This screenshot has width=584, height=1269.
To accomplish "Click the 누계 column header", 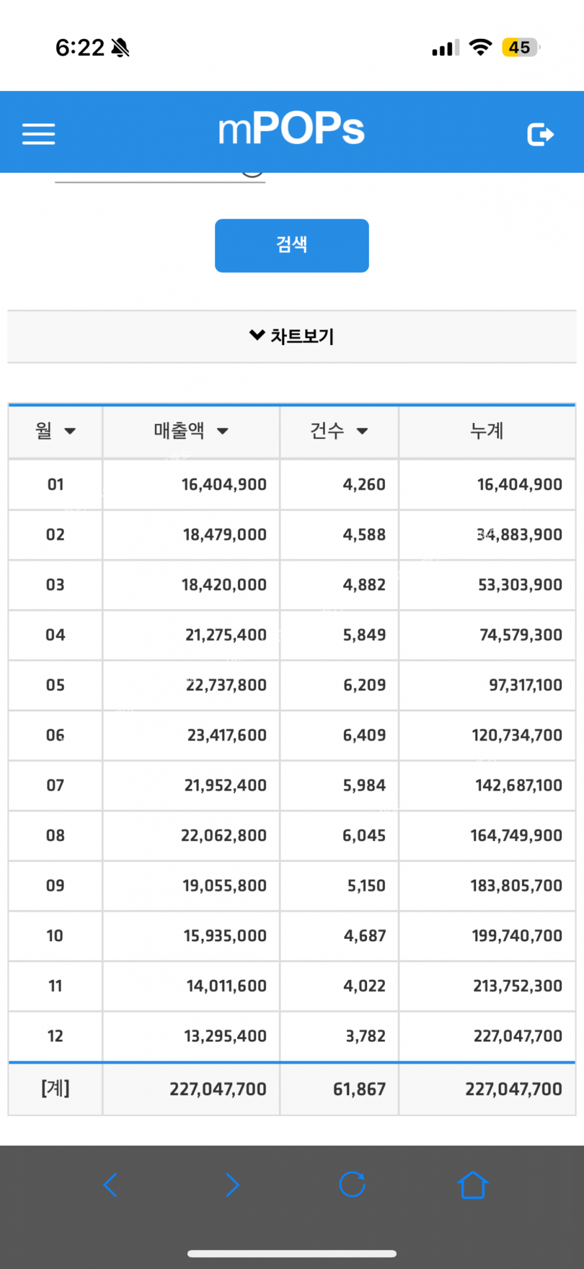I will coord(486,431).
